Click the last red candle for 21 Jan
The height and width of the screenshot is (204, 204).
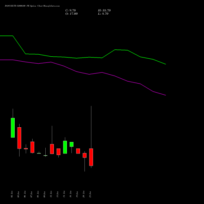(91, 157)
